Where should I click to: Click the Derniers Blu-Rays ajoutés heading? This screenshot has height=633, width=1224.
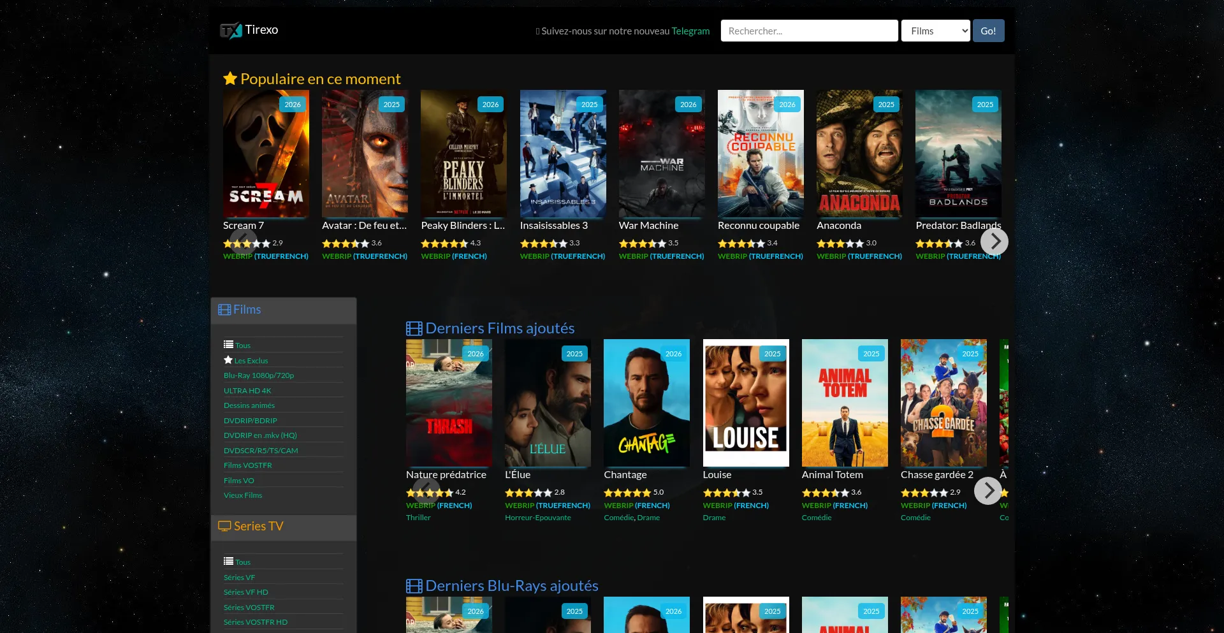pyautogui.click(x=512, y=586)
